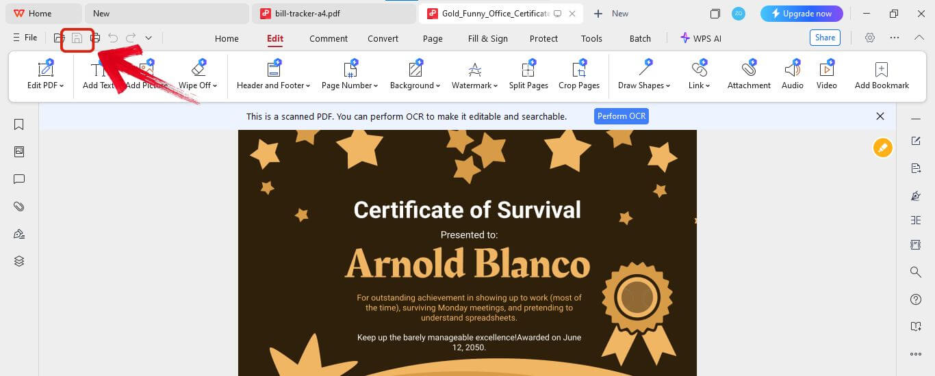The image size is (935, 376).
Task: Open the signatures panel in left sidebar
Action: click(19, 234)
